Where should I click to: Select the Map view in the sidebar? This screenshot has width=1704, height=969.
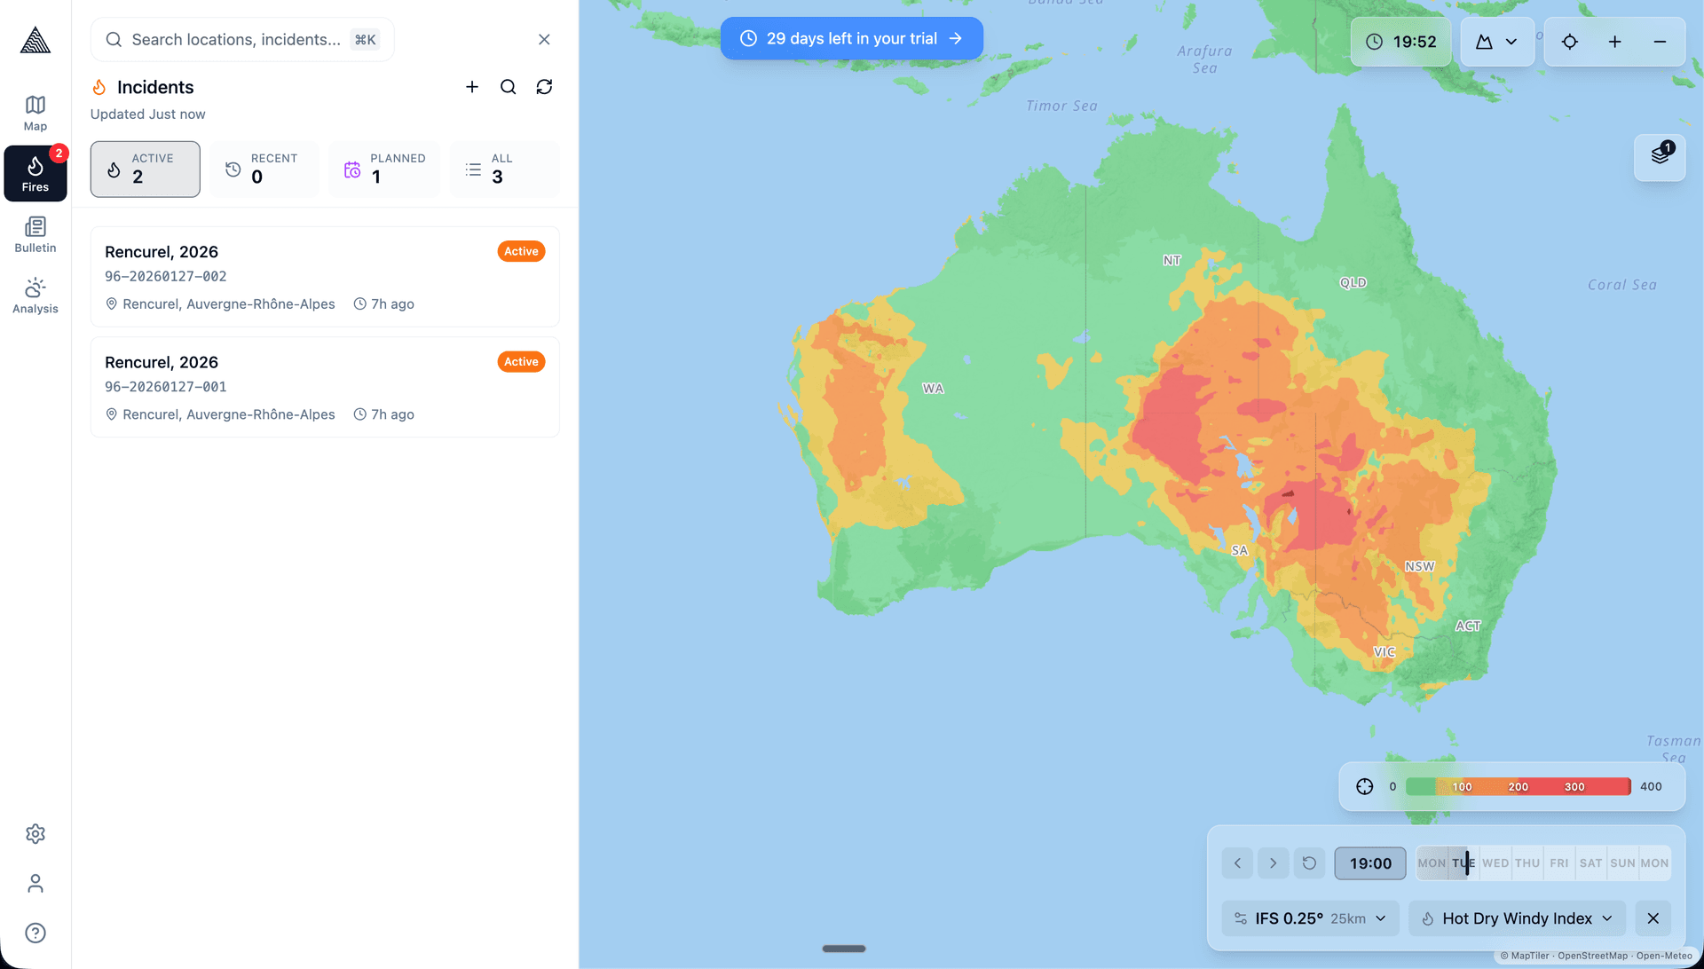pos(35,111)
